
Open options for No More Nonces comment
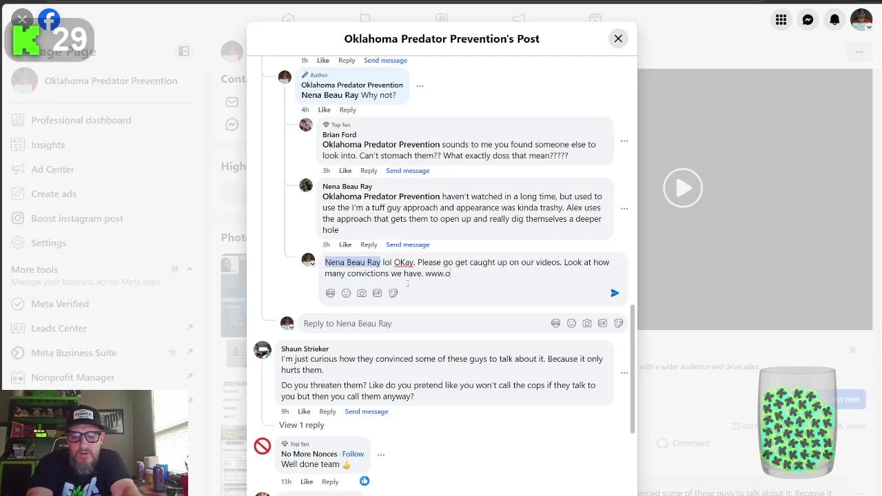tap(381, 455)
